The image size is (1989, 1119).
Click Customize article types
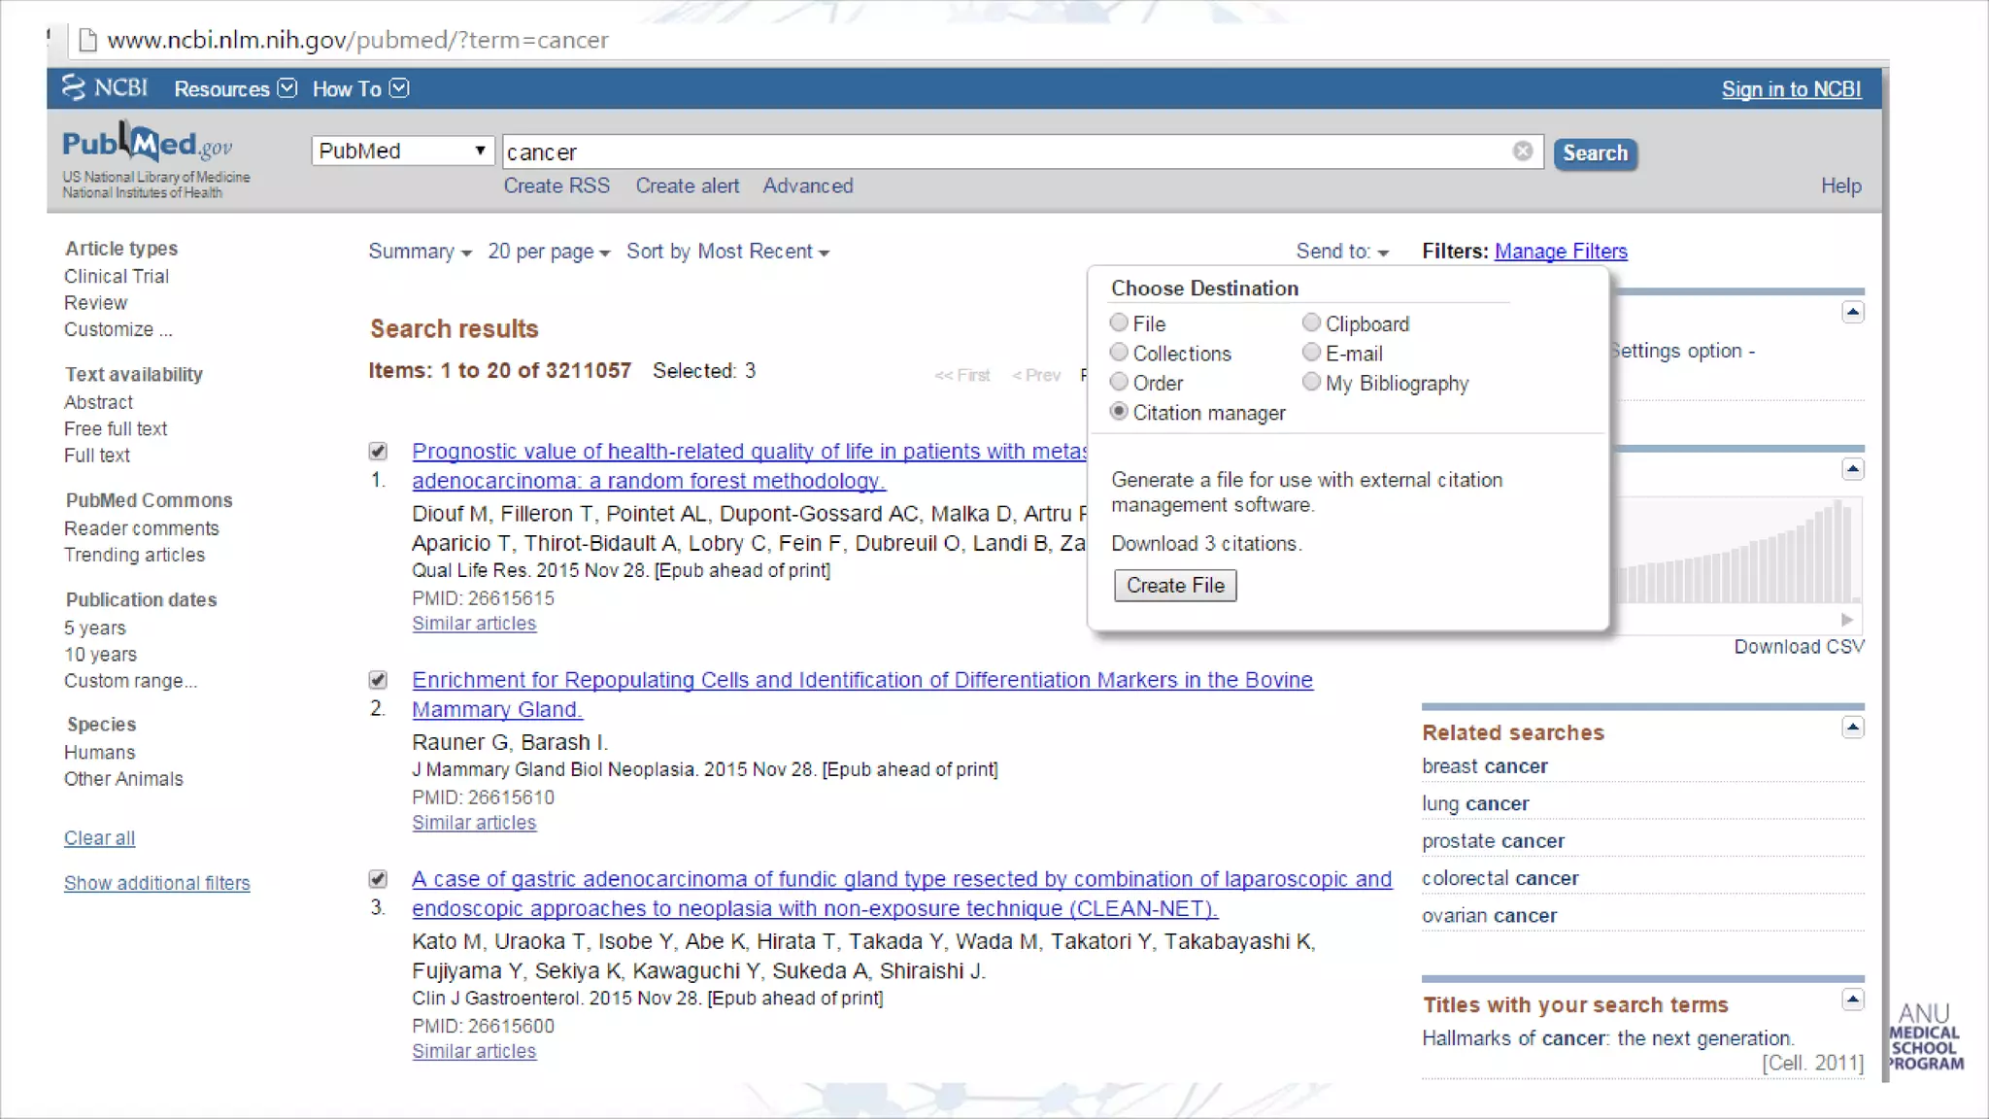tap(118, 329)
